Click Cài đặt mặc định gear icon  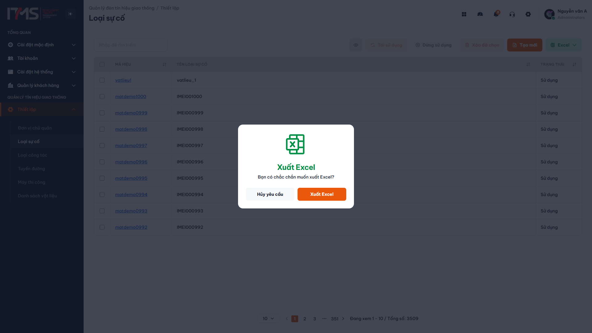click(x=10, y=45)
